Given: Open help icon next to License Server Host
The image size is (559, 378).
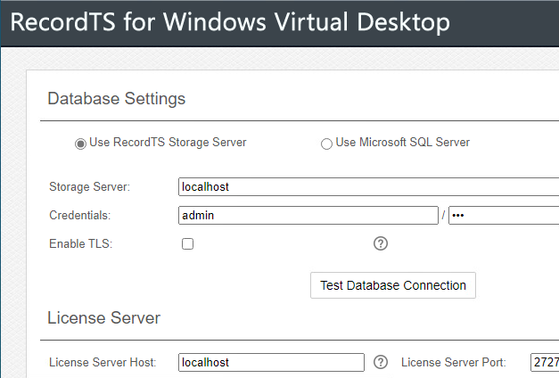Looking at the screenshot, I should [381, 362].
